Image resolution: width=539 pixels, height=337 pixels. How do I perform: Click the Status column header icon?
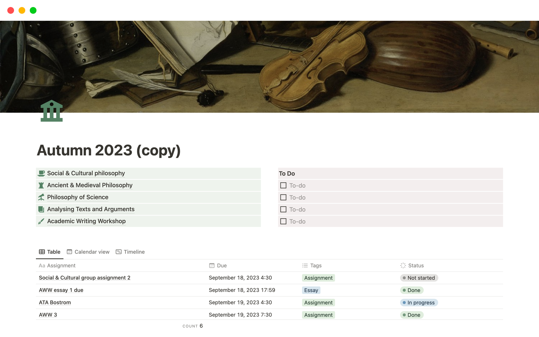coord(402,266)
